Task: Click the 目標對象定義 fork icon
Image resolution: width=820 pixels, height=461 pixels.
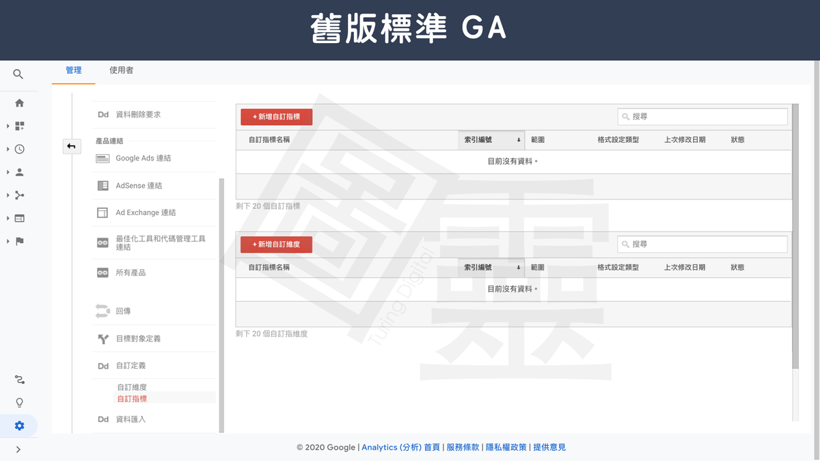Action: tap(103, 339)
